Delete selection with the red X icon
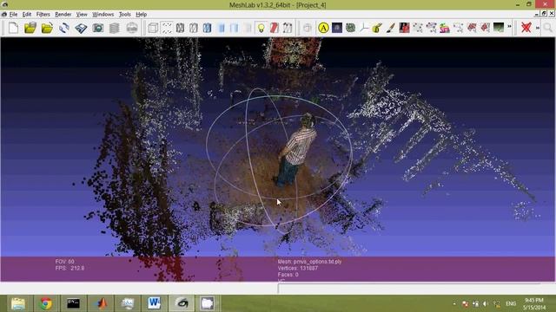Viewport: 556px width, 312px height. click(526, 28)
